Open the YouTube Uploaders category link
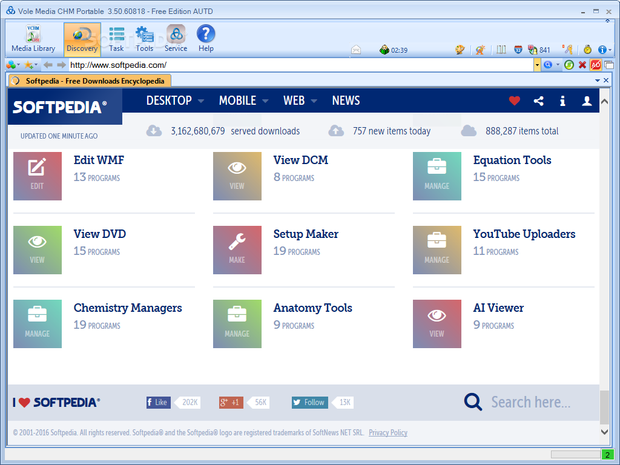 [524, 234]
